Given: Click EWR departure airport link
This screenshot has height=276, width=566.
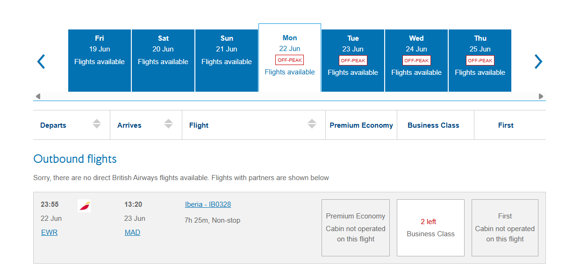Looking at the screenshot, I should (x=50, y=232).
